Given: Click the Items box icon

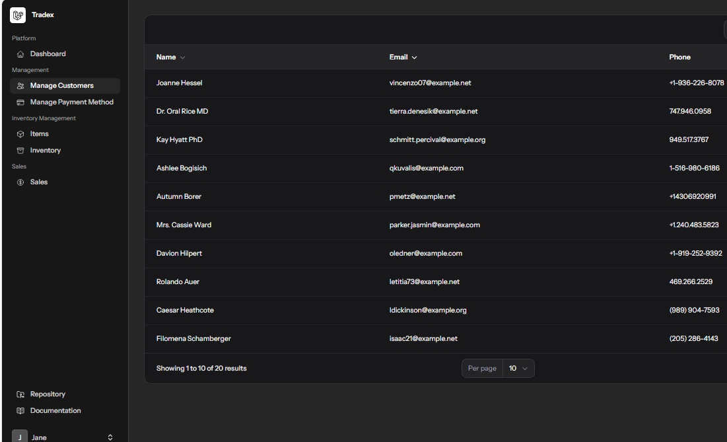Looking at the screenshot, I should (20, 134).
